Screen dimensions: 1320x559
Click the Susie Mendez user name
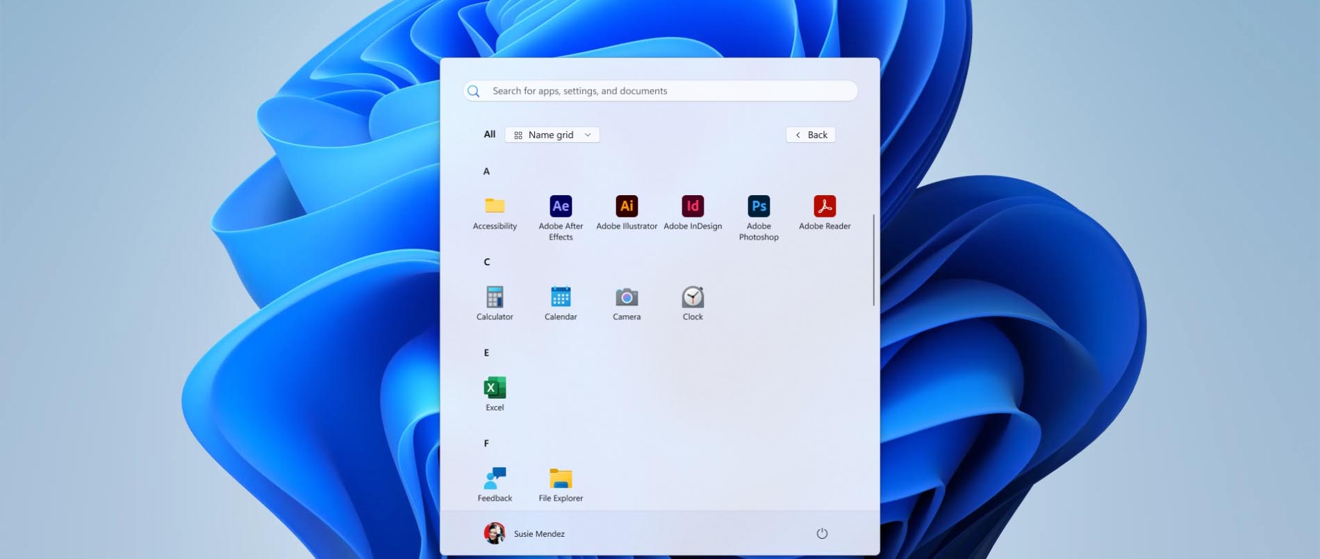coord(539,534)
